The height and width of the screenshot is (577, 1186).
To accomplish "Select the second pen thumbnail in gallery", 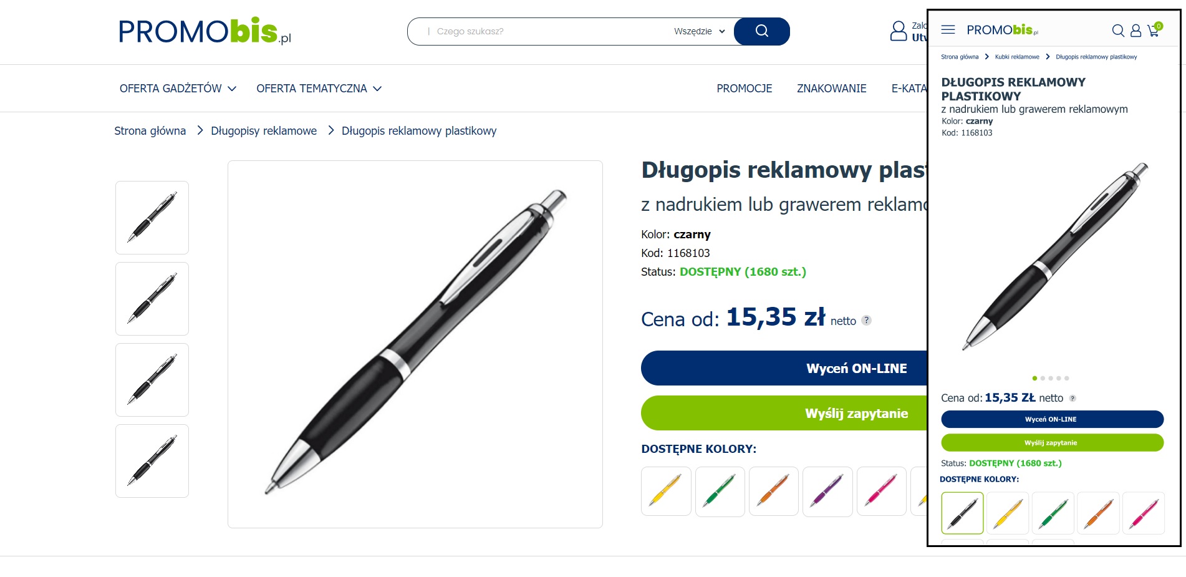I will [x=152, y=299].
